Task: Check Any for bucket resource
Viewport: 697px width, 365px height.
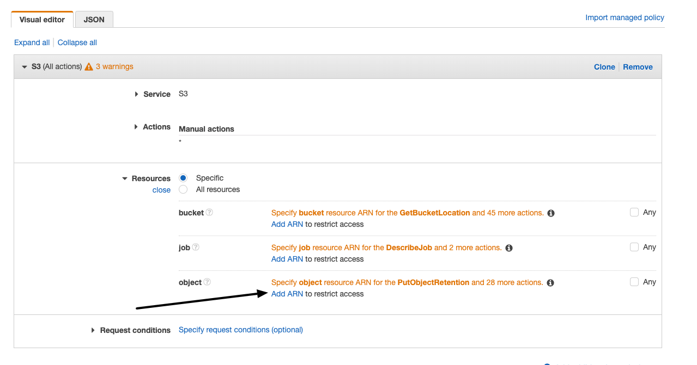Action: [634, 212]
